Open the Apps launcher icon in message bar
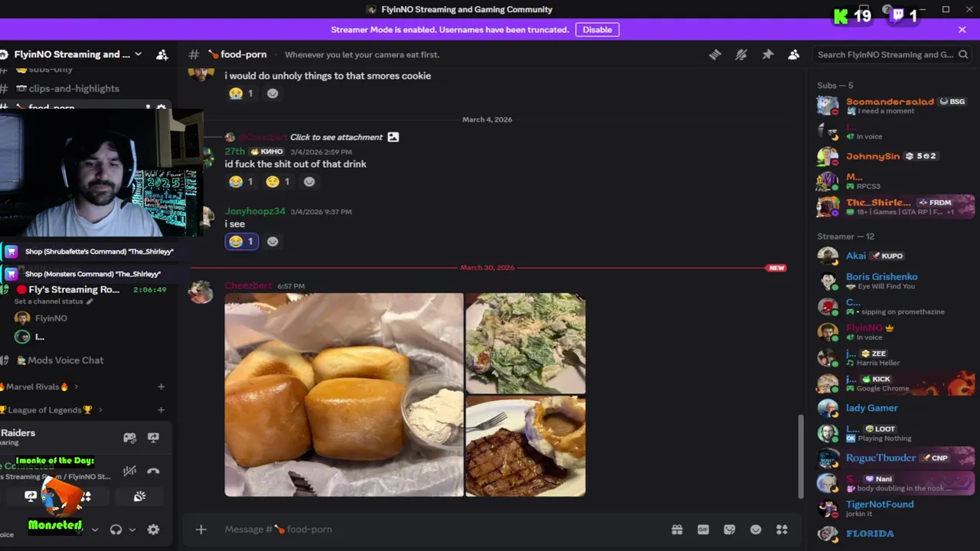The image size is (980, 551). 782,530
